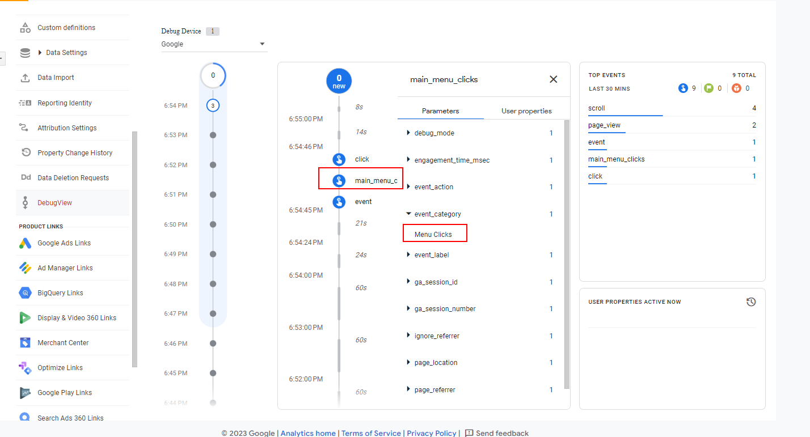
Task: Click the Data Import upload icon
Action: click(x=25, y=78)
